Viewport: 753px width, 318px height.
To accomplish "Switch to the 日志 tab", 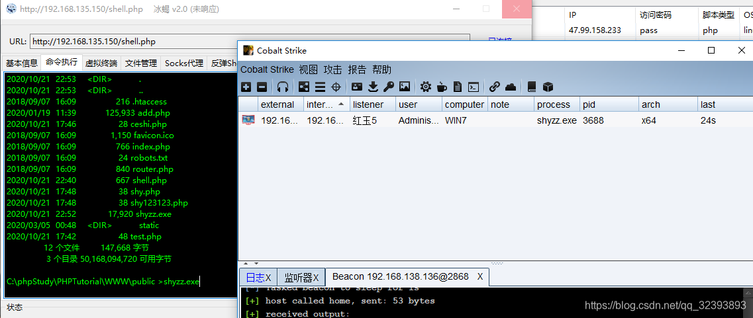I will pos(258,277).
